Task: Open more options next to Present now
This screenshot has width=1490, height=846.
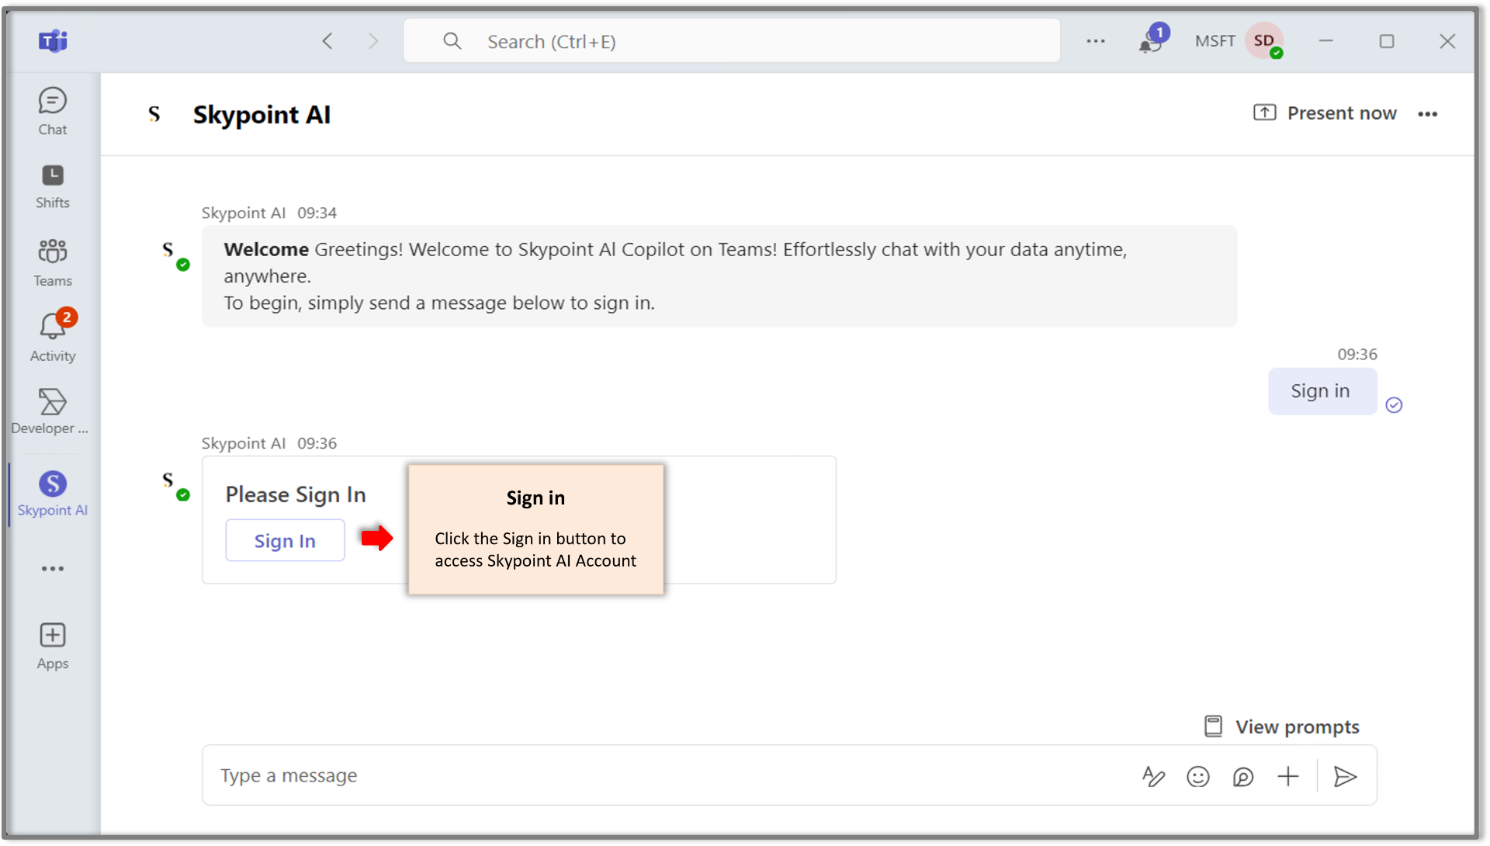Action: [x=1428, y=114]
